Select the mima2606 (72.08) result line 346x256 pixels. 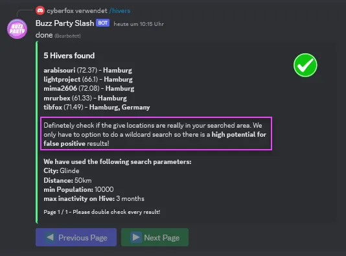tap(89, 89)
